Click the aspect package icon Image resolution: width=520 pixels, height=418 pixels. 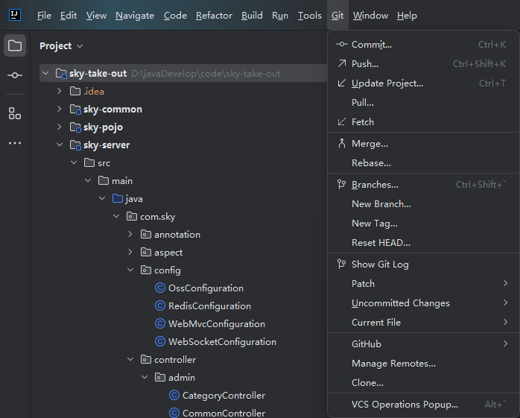[146, 252]
